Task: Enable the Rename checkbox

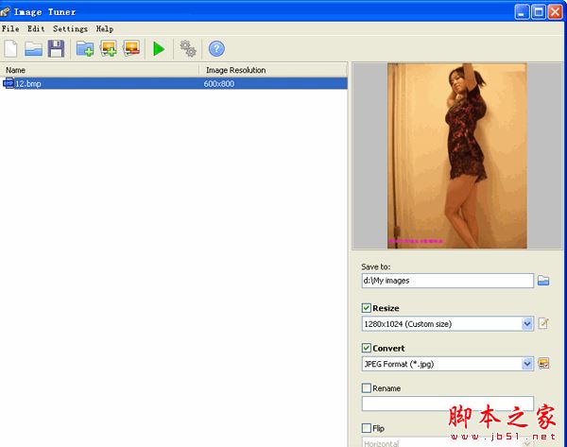Action: [x=367, y=388]
